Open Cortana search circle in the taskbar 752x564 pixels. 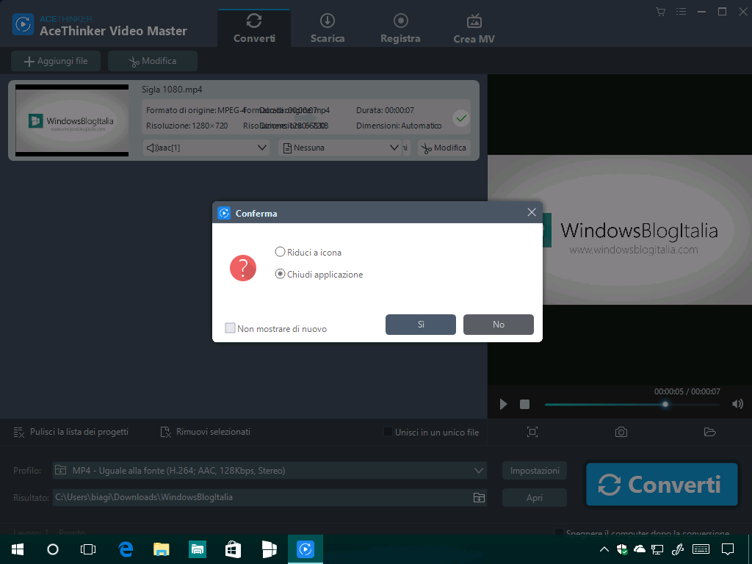(53, 549)
